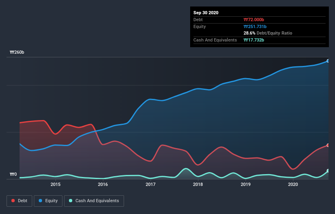Viewport: 335px width, 214px height.
Task: Click the 2016 x-axis label
Action: point(103,184)
